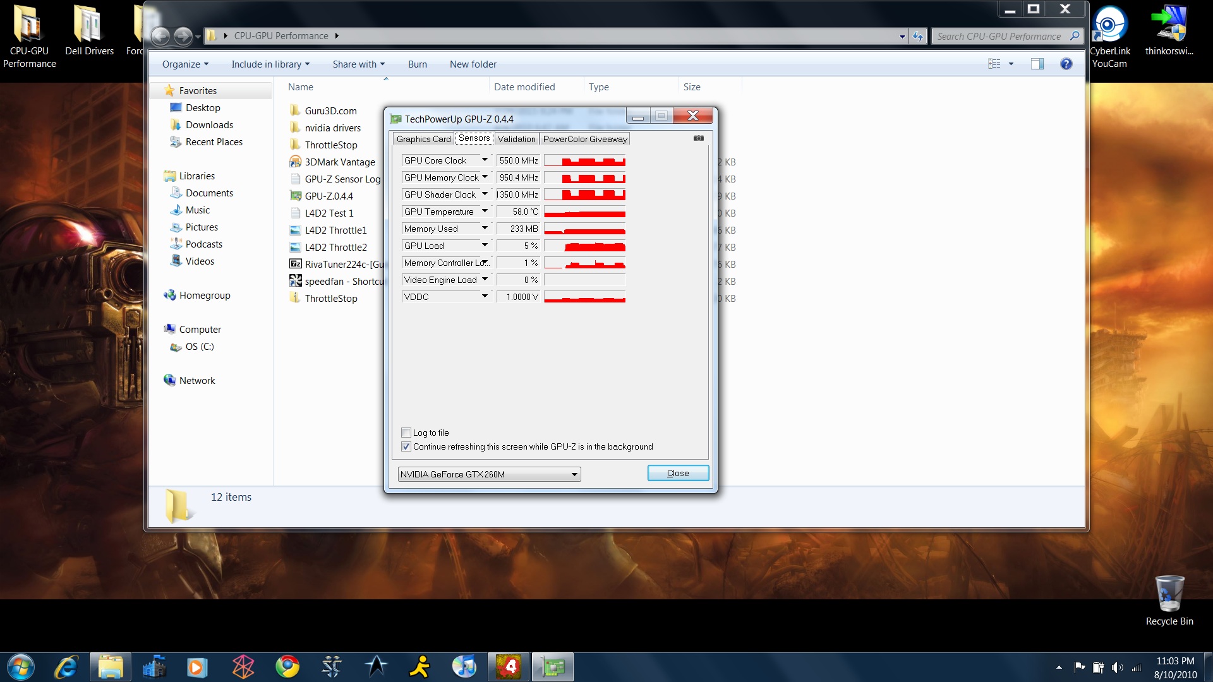This screenshot has height=682, width=1213.
Task: Click the volume speaker tray icon
Action: click(1117, 667)
